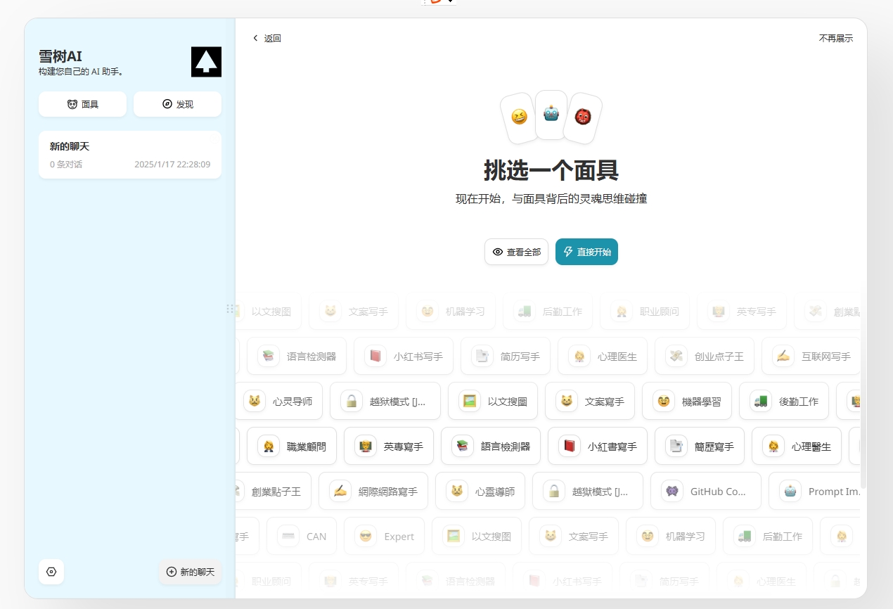Open the 发现 discover page
Viewport: 893px width, 609px height.
pos(177,104)
